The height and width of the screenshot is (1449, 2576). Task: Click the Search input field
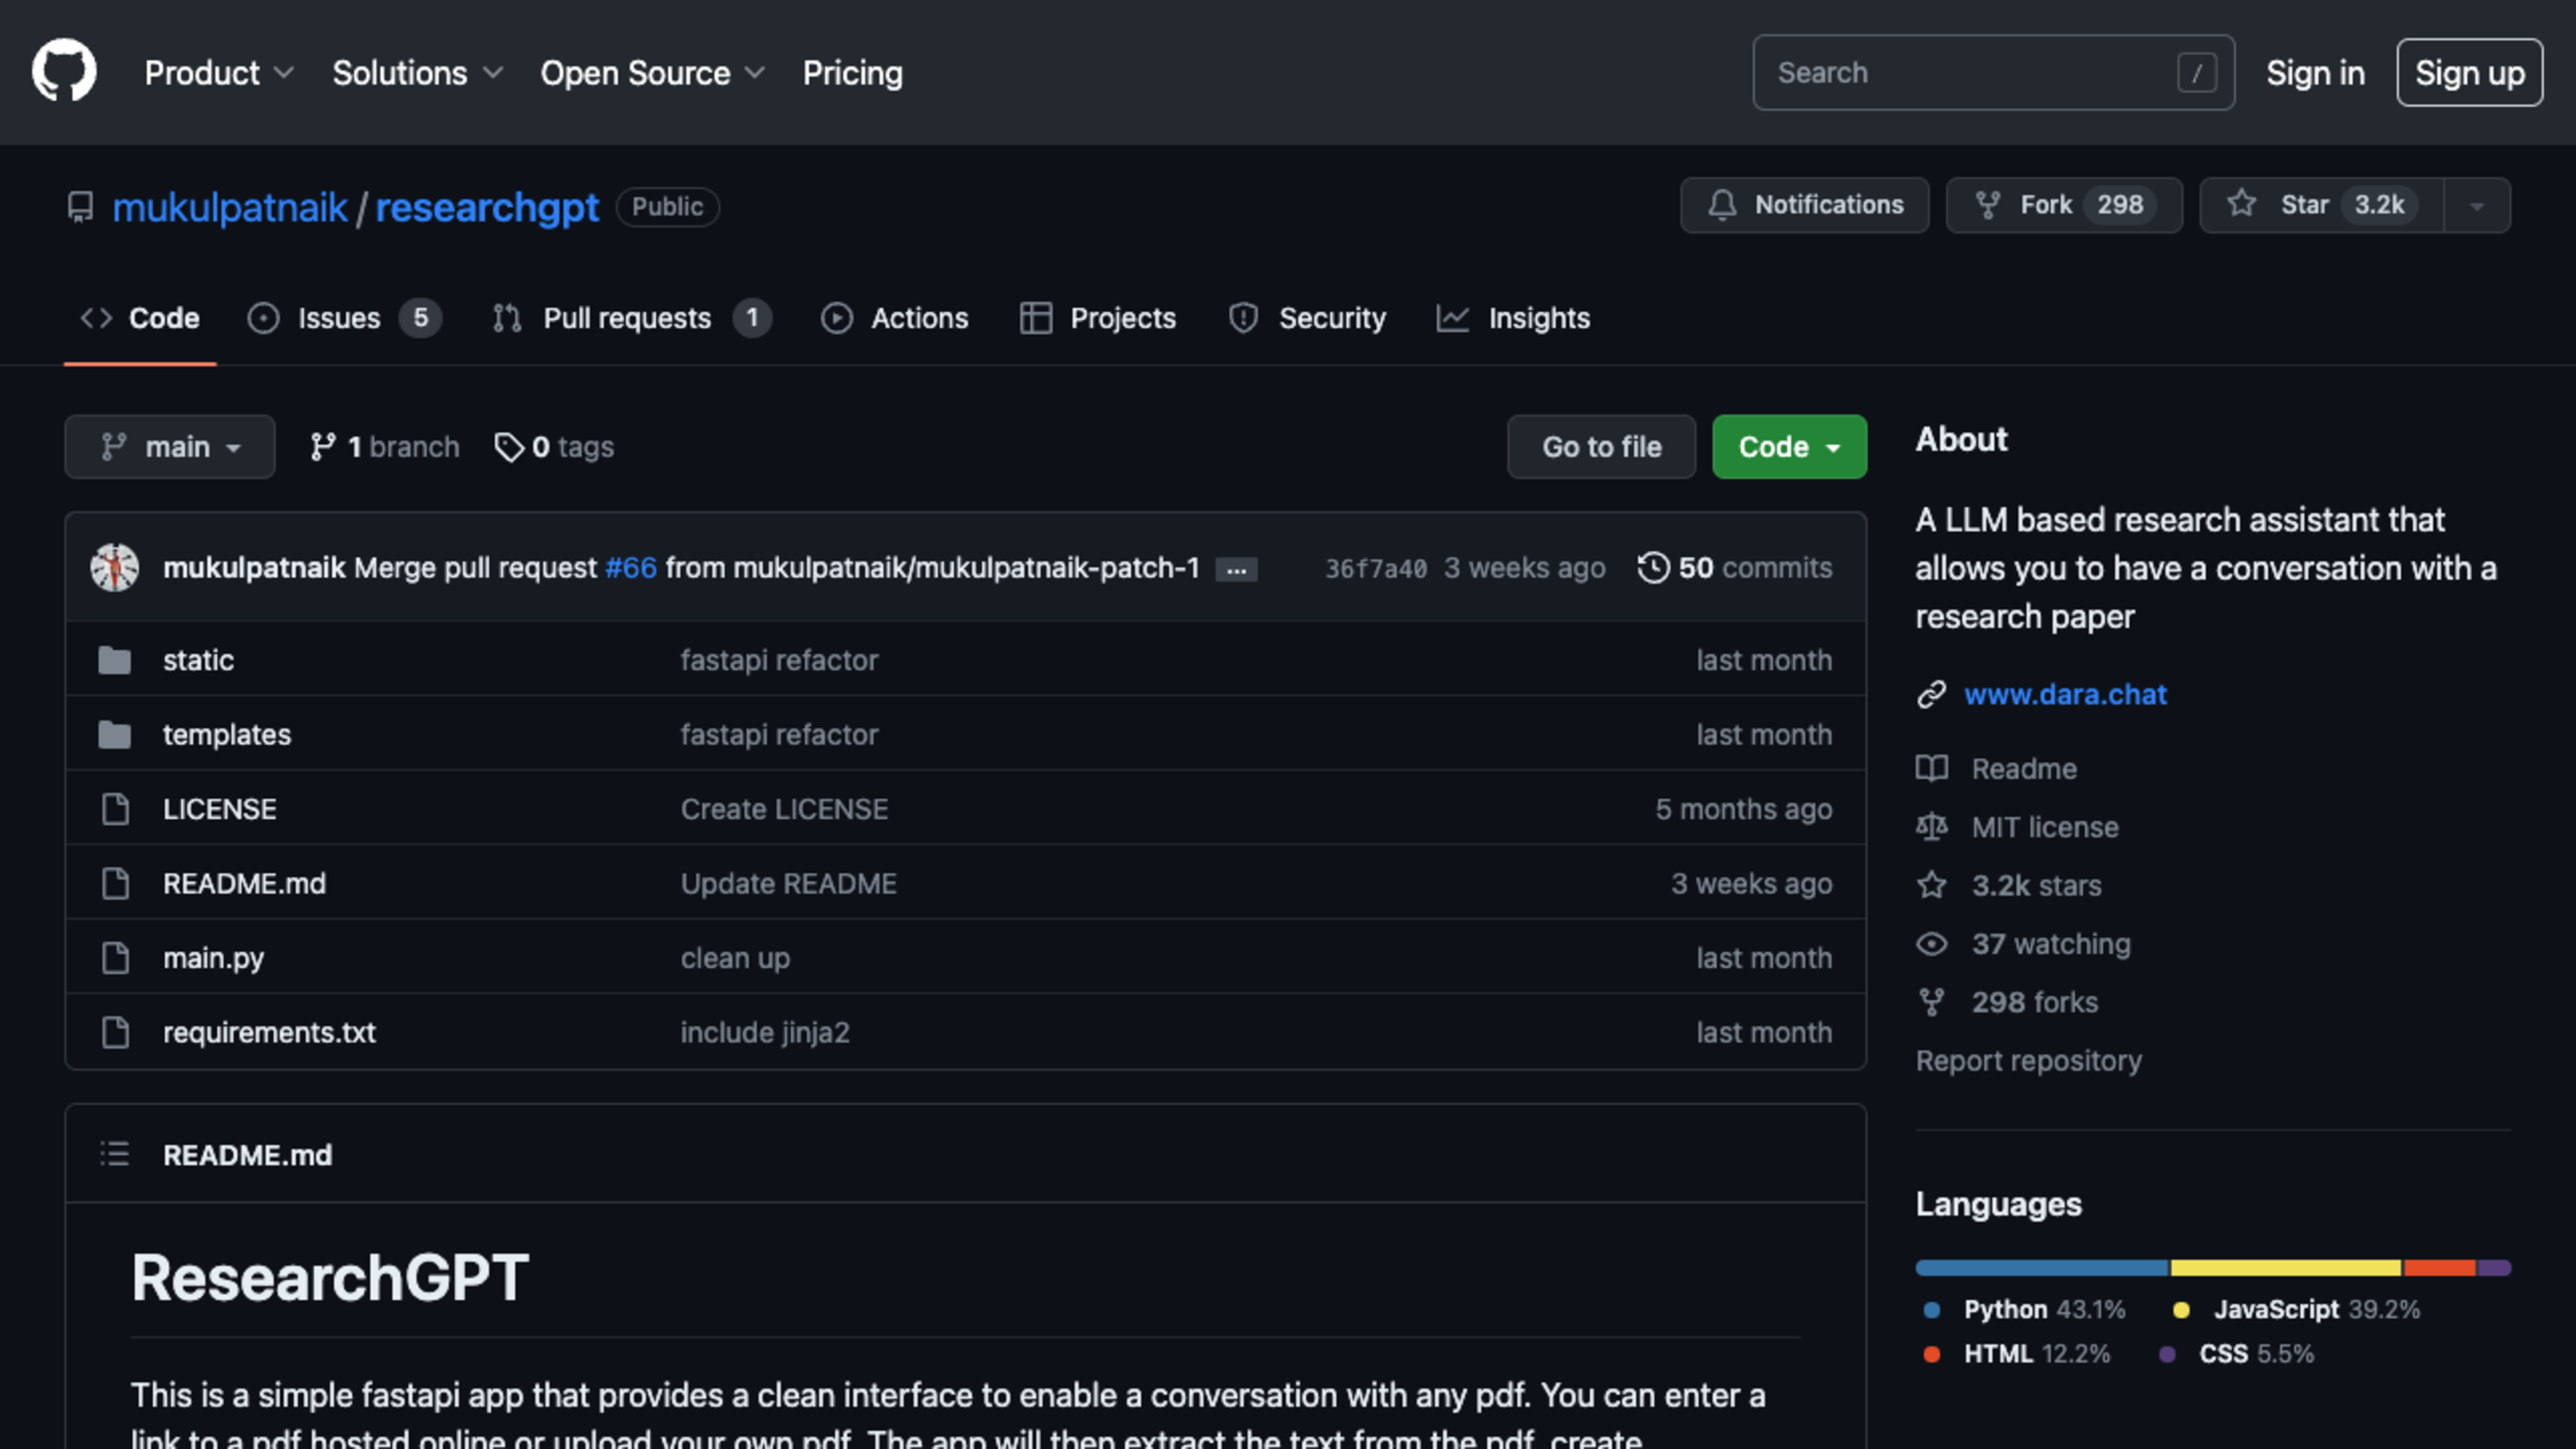1993,73
